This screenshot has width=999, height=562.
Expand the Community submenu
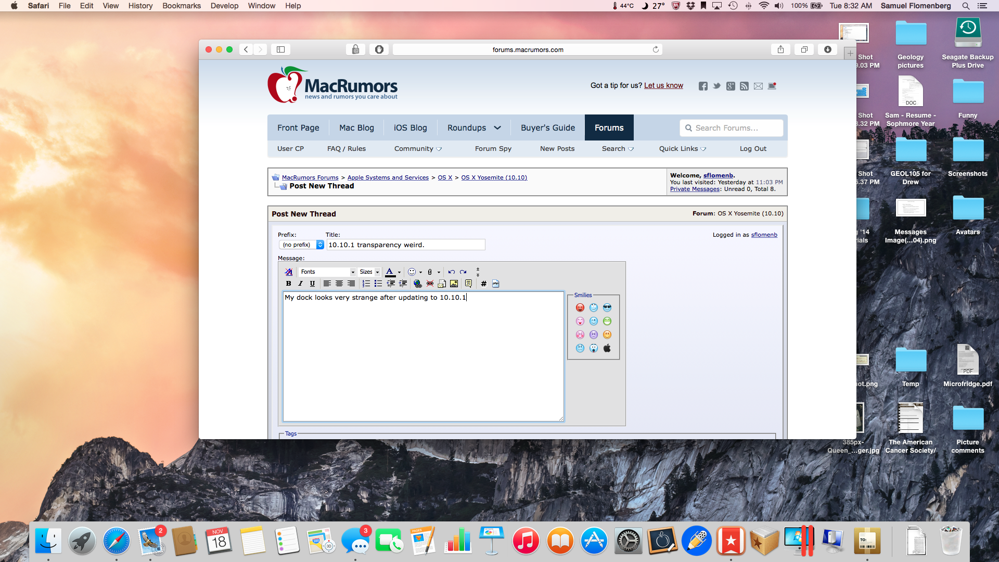(x=418, y=148)
